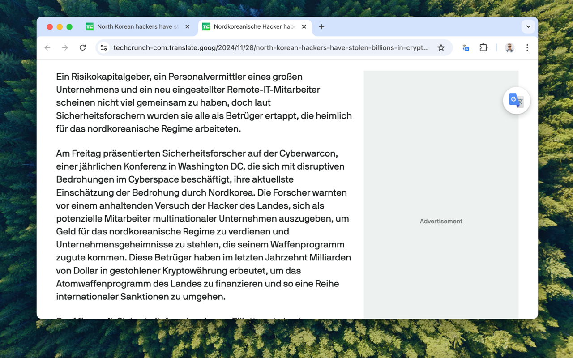The height and width of the screenshot is (358, 573).
Task: Click the forward navigation arrow
Action: coord(65,48)
